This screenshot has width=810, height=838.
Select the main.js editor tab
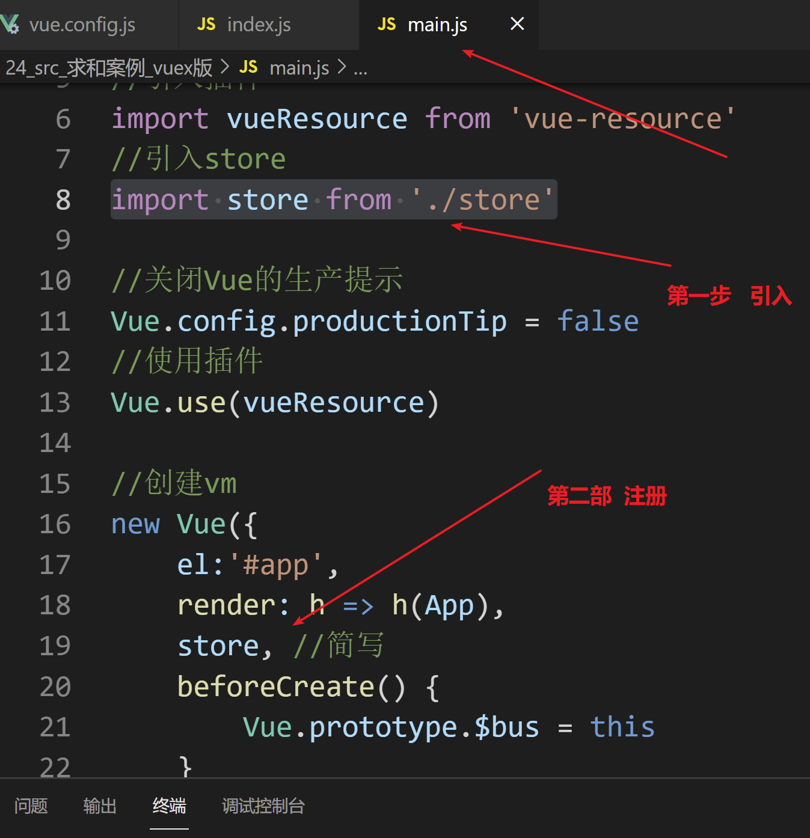pyautogui.click(x=437, y=25)
